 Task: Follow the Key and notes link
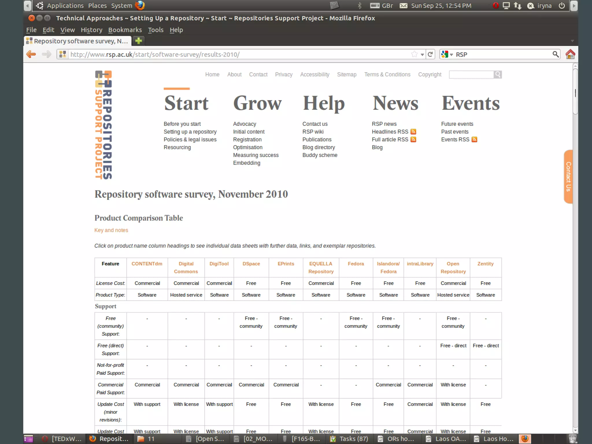click(111, 230)
